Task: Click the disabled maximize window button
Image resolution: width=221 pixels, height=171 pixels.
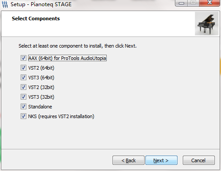Action: click(x=193, y=3)
